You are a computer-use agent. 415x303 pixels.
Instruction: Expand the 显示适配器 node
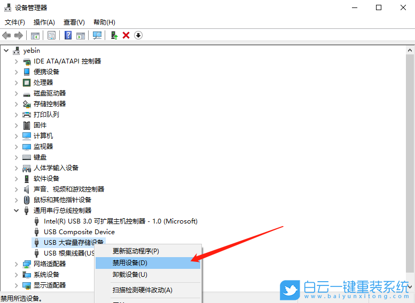17,285
